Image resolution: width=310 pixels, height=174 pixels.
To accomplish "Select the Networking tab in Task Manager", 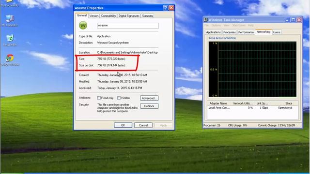I will 263,32.
